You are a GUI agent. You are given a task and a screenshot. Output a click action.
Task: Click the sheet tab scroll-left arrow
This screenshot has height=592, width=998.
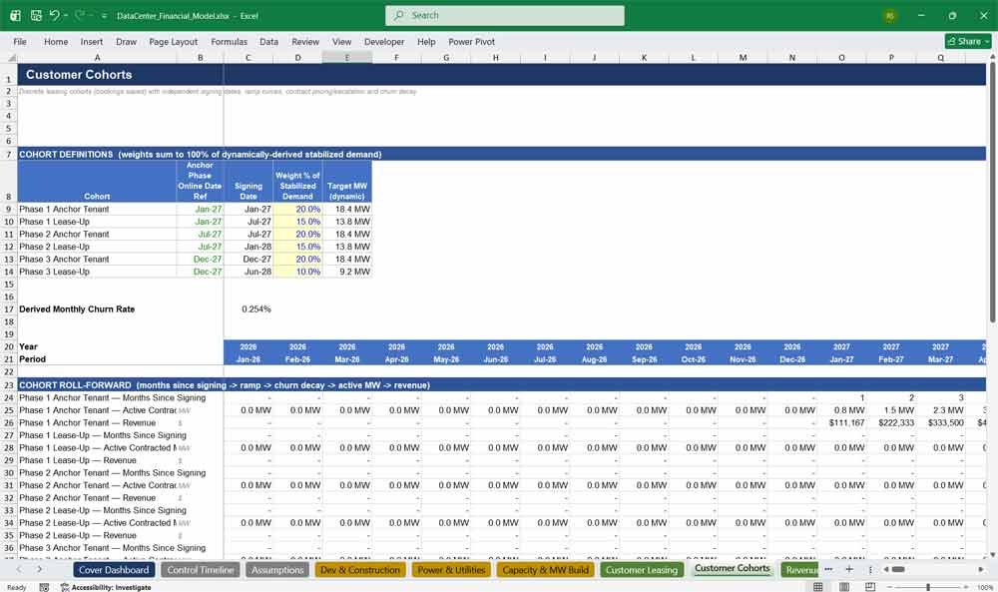coord(19,570)
